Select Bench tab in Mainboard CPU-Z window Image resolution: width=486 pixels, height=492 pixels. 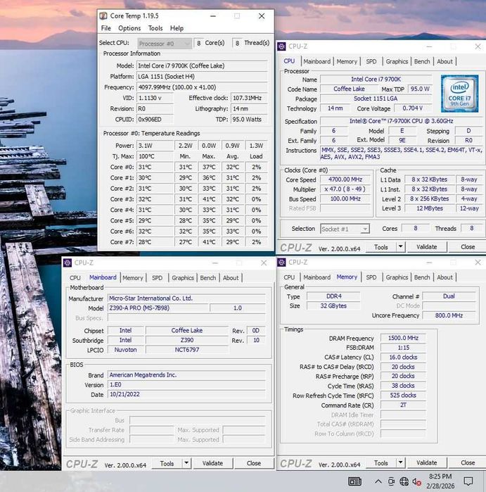click(207, 278)
